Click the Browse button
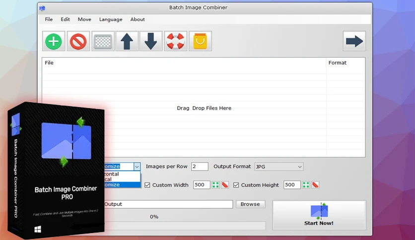The height and width of the screenshot is (240, 415). (250, 204)
